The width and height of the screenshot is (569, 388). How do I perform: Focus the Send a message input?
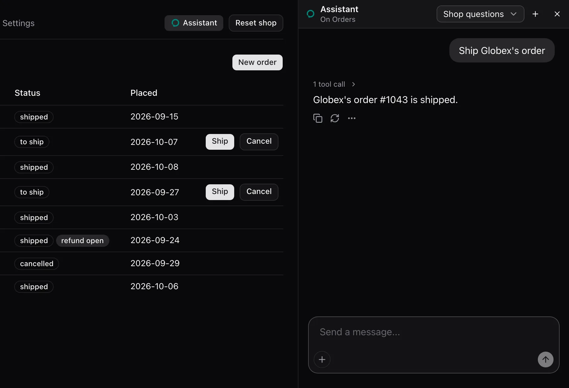(x=434, y=332)
